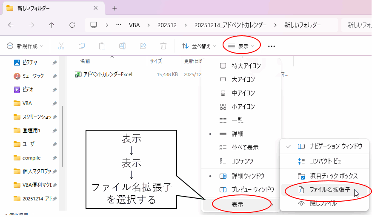The image size is (372, 217).
Task: Click 新しいフォルダー breadcrumb segment
Action: coord(303,25)
